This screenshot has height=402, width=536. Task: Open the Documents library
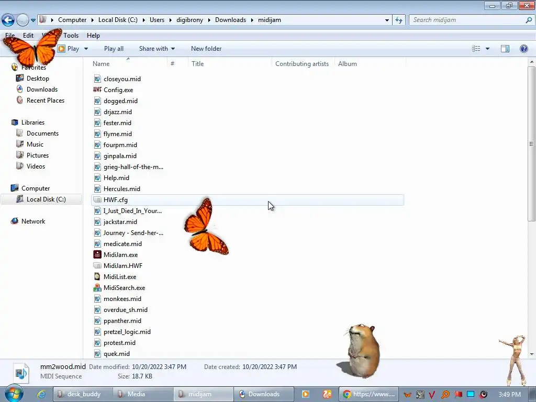pos(42,133)
